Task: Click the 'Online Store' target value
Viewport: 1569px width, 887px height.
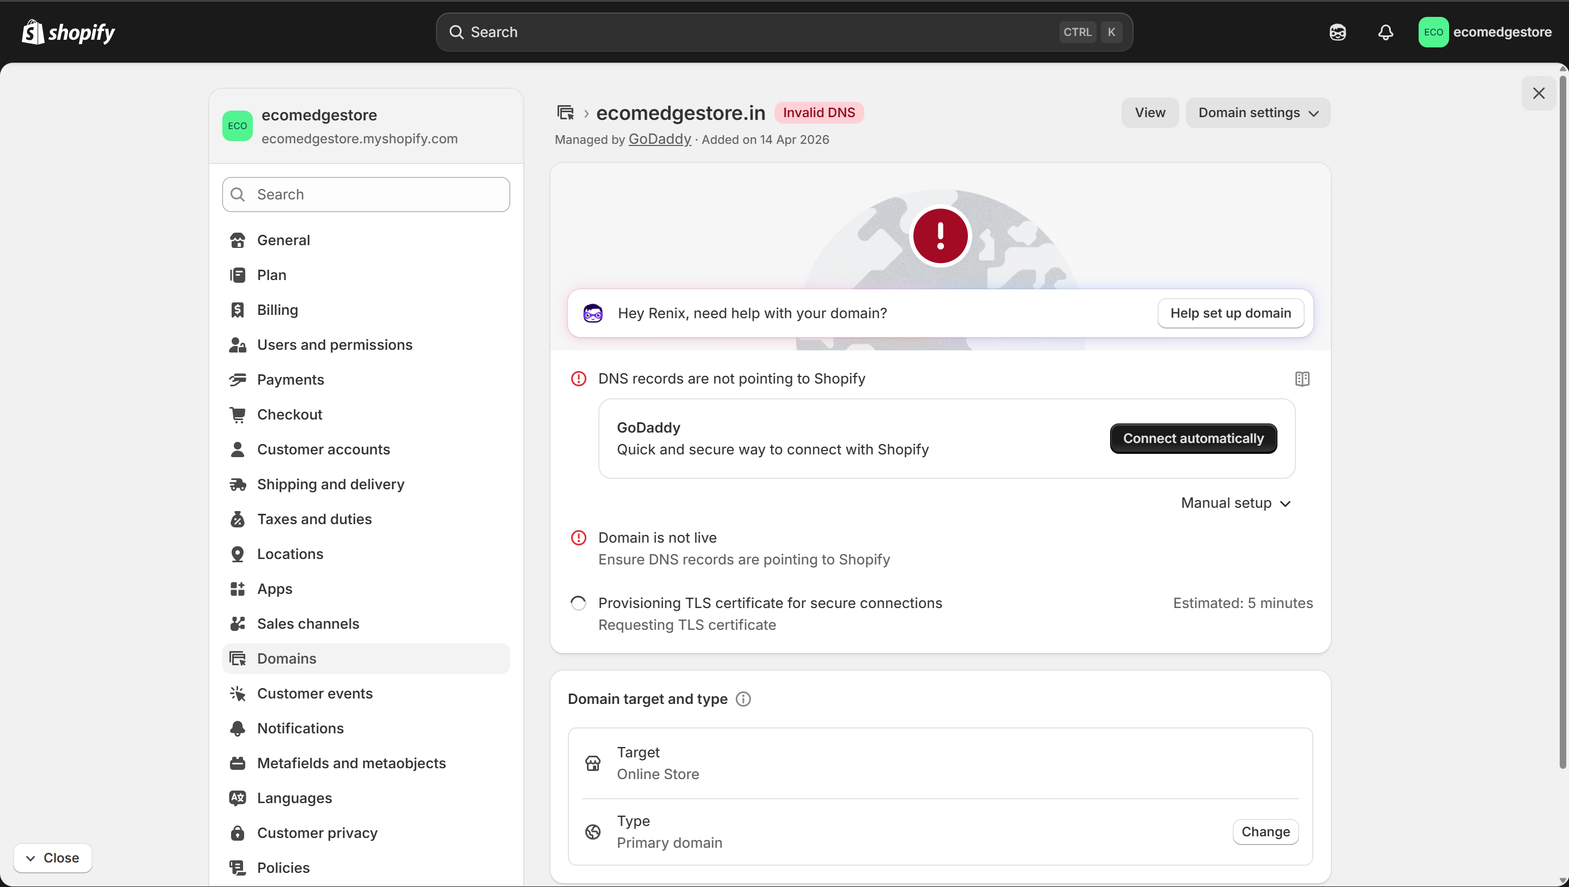Action: pos(658,774)
